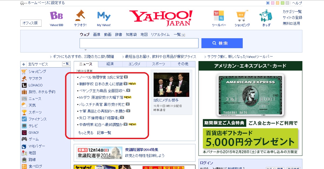Open the 記事一覧 link
The image size is (324, 169).
[104, 133]
